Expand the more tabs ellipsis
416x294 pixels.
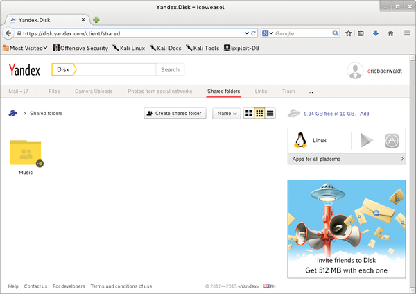click(311, 92)
